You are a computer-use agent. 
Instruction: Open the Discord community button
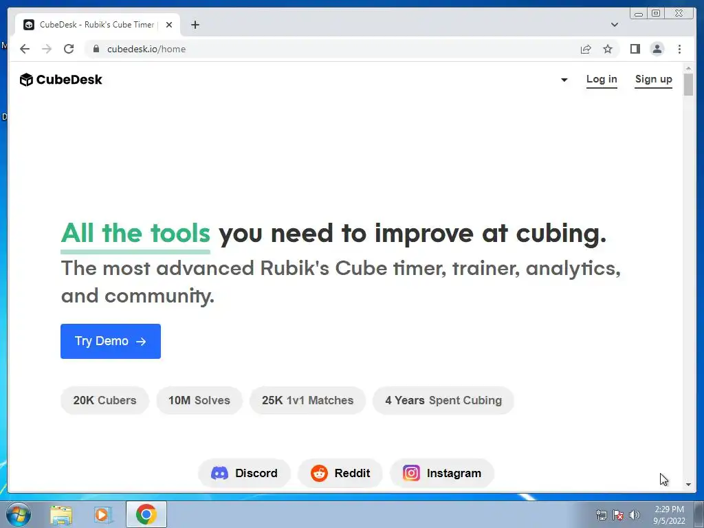[244, 473]
